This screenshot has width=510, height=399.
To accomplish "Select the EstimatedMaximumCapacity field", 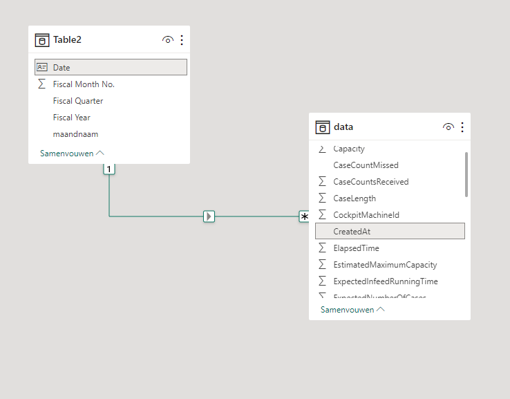I will (390, 265).
